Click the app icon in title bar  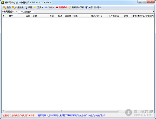[x=3, y=2]
